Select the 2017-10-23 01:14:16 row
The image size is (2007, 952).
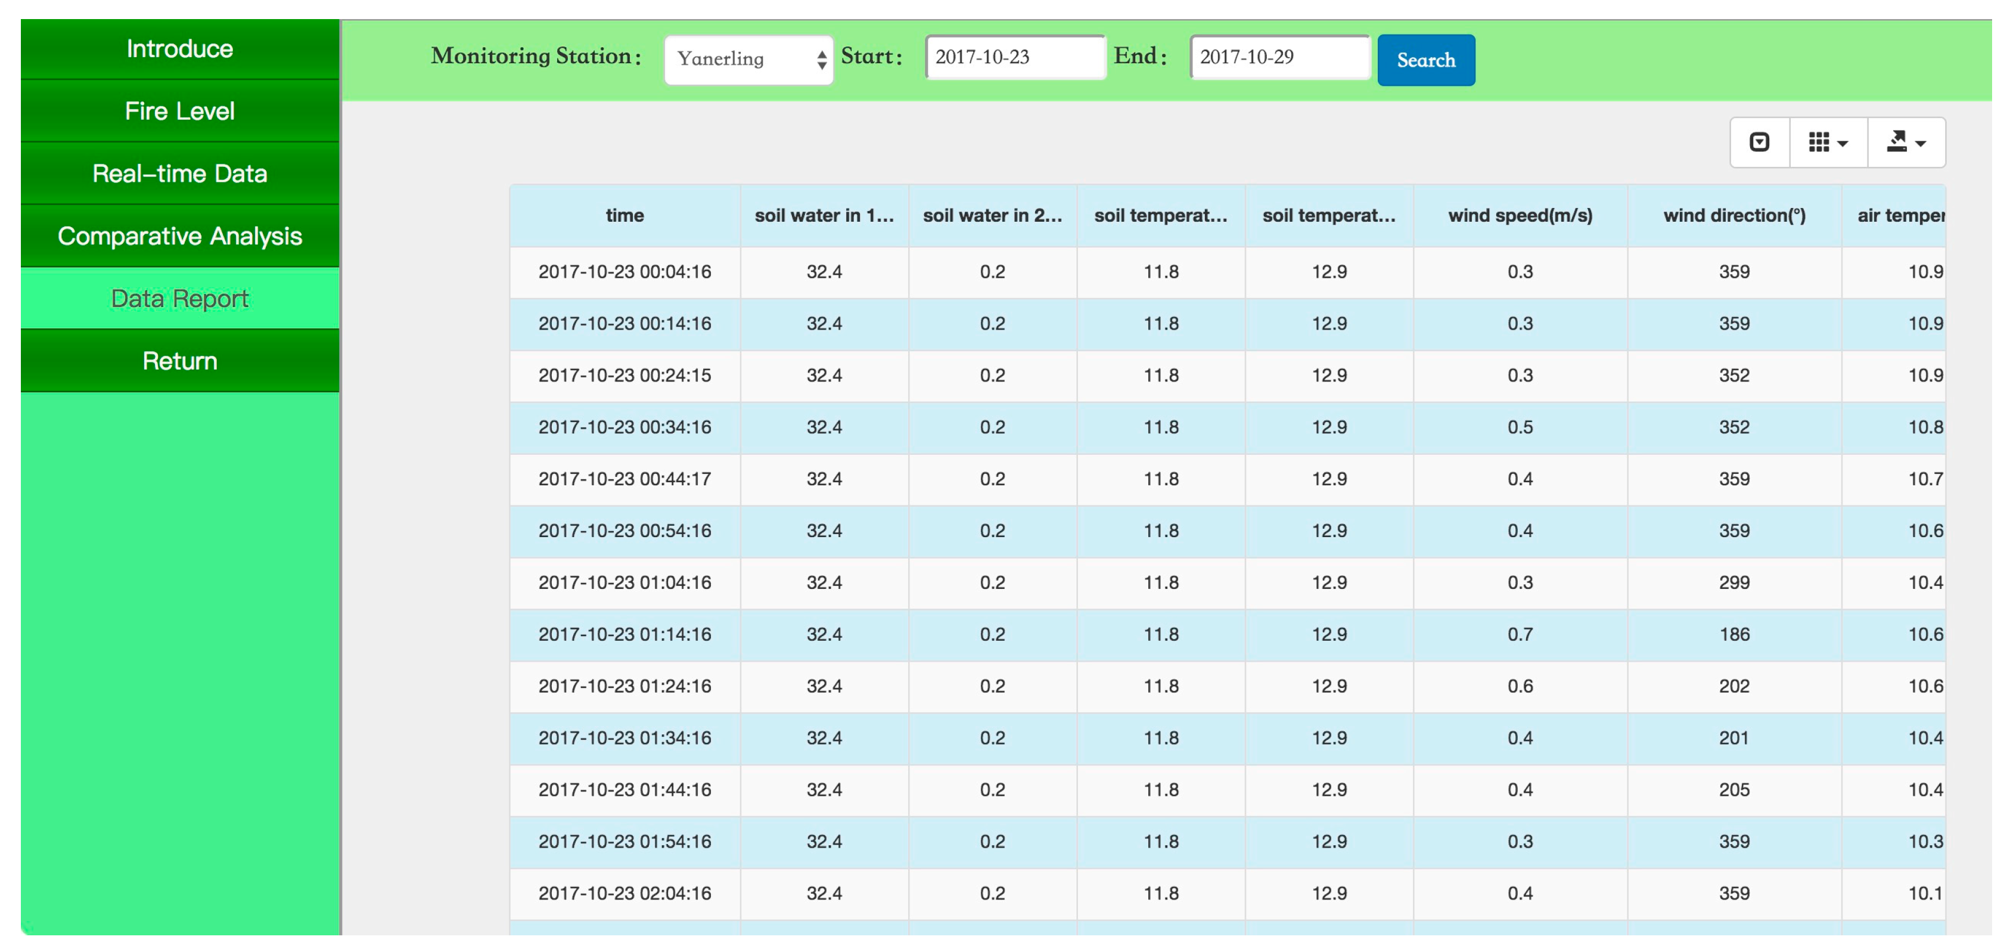click(x=624, y=634)
